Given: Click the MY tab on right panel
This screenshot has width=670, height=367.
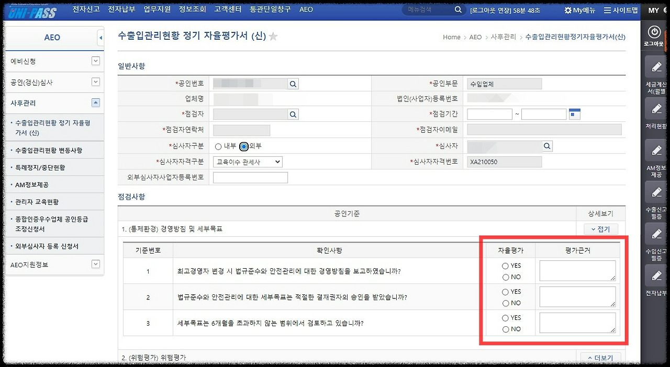Looking at the screenshot, I should (654, 10).
